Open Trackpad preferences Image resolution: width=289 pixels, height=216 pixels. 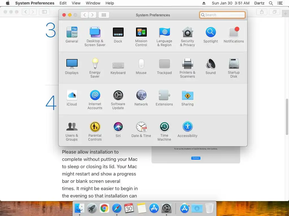point(164,66)
